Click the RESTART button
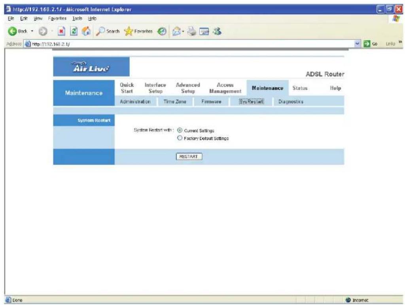Screen dimensions: 405x305 [x=189, y=157]
